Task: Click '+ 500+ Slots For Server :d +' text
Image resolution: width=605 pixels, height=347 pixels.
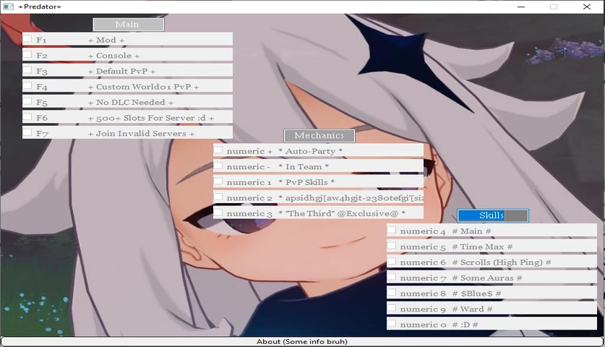Action: tap(151, 118)
